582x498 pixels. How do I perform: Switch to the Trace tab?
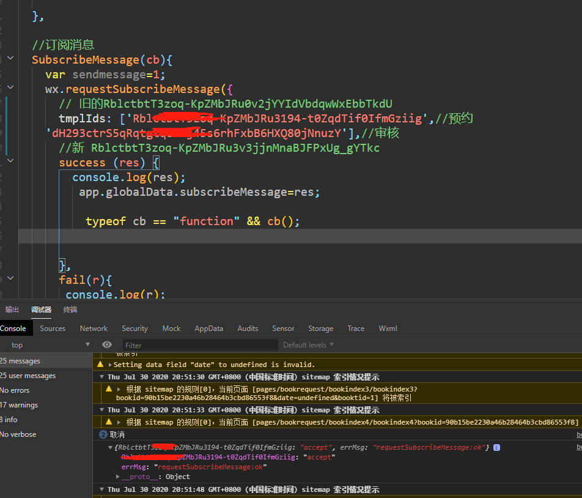coord(356,329)
